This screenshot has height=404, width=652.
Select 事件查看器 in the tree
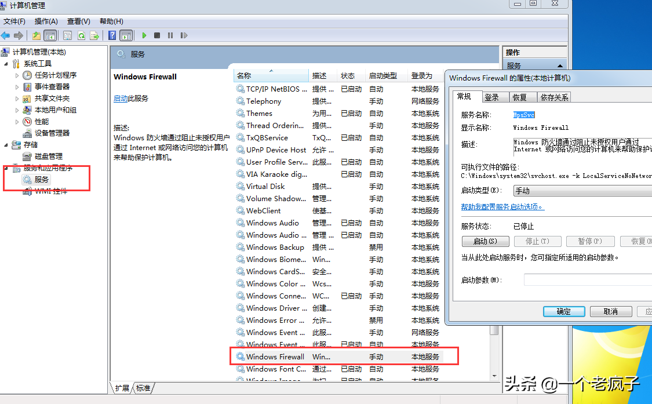[52, 87]
